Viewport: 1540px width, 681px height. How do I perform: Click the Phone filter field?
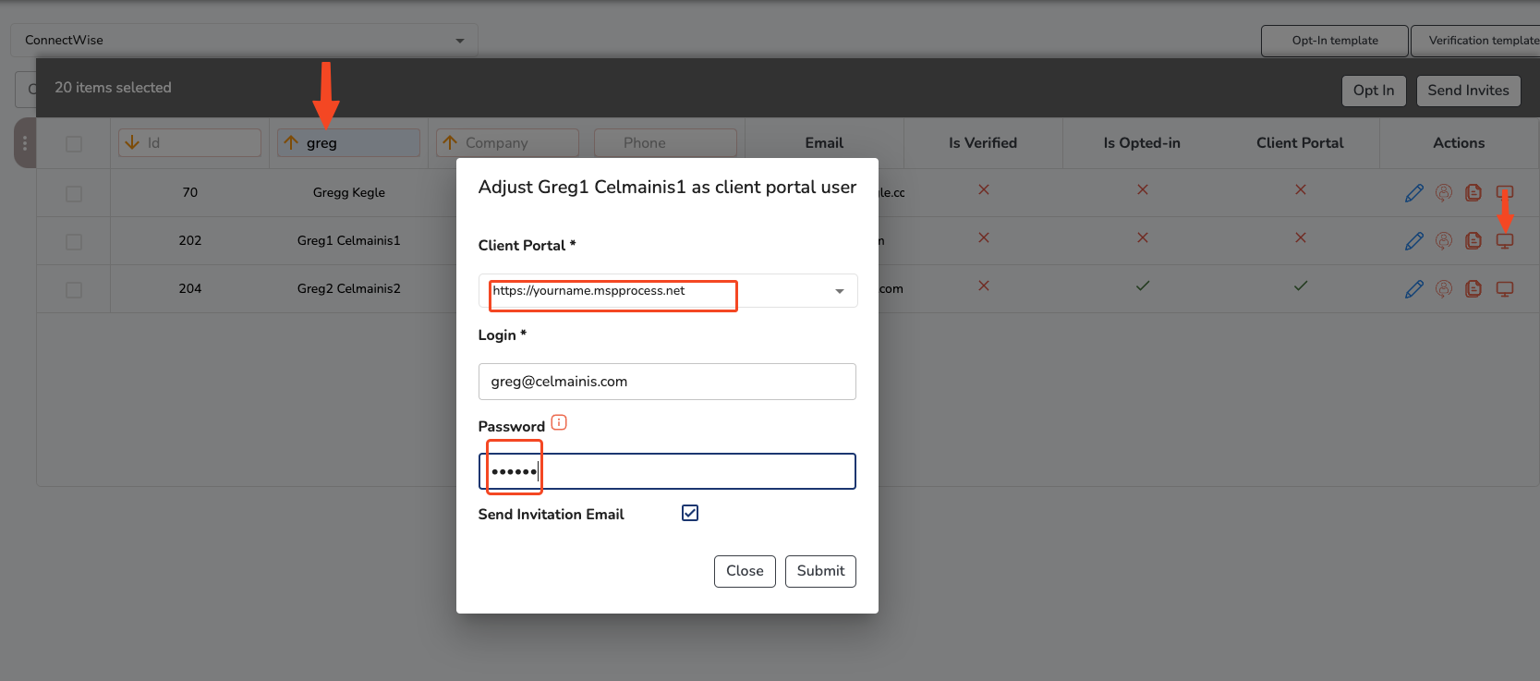[x=665, y=142]
